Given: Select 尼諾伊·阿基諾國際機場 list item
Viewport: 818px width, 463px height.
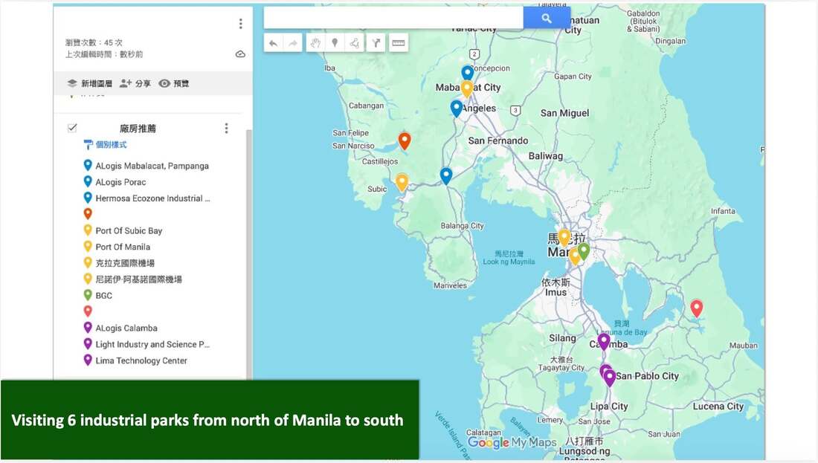Looking at the screenshot, I should click(x=132, y=279).
